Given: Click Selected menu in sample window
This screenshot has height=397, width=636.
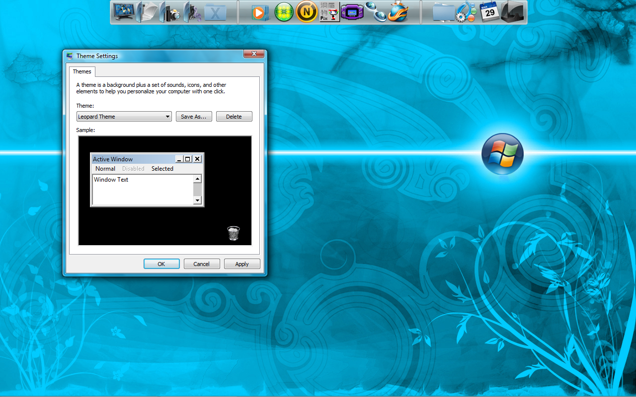Looking at the screenshot, I should [162, 169].
